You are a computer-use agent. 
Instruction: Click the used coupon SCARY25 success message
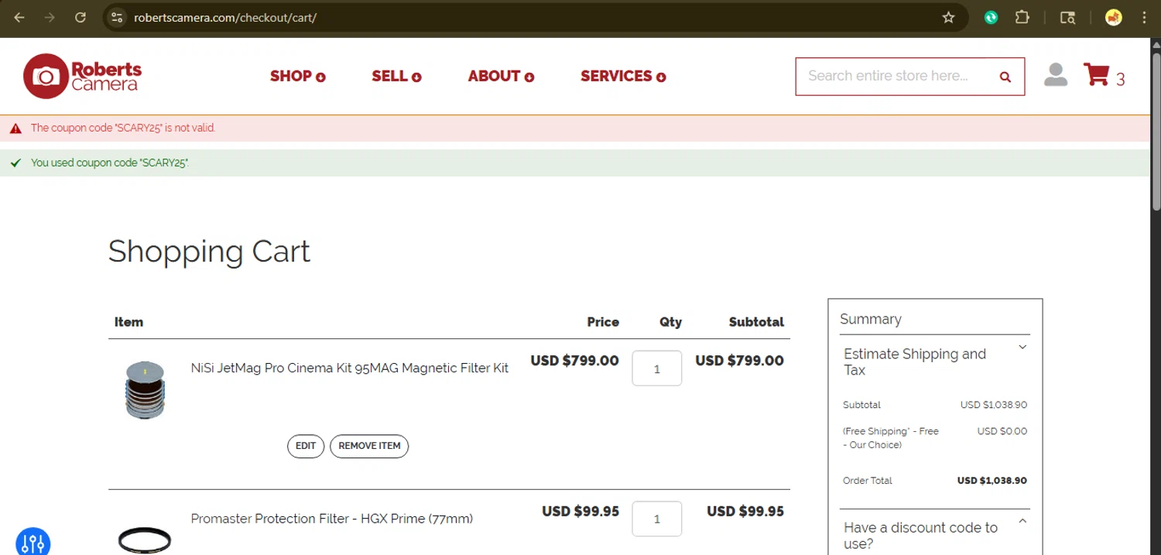pos(110,163)
